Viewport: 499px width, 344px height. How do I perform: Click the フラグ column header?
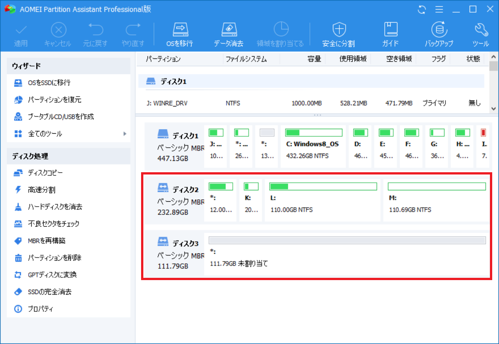439,59
